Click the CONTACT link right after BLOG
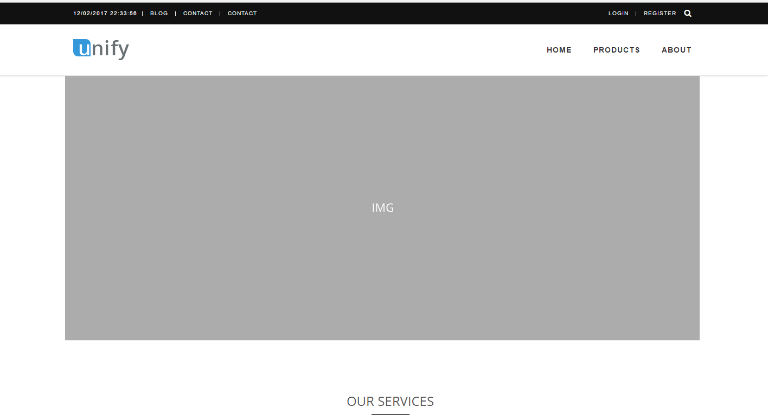 [197, 14]
